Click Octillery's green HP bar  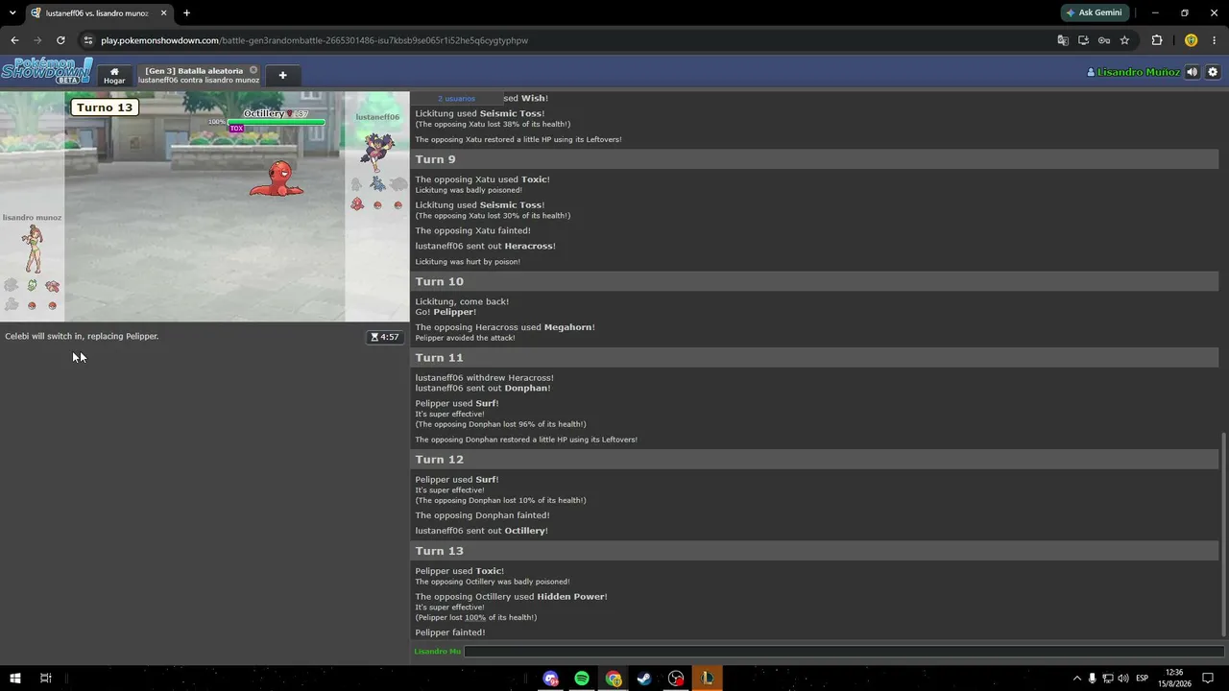click(276, 122)
